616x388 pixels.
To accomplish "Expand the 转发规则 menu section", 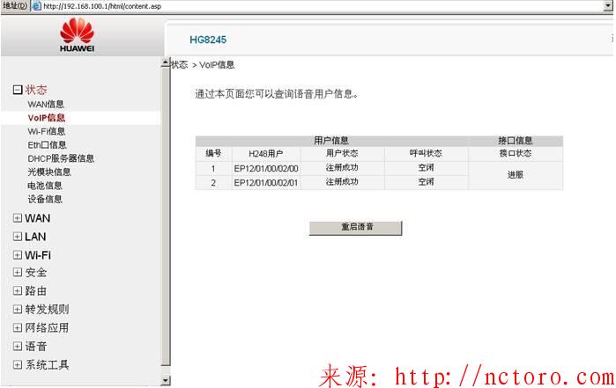I will click(x=18, y=309).
